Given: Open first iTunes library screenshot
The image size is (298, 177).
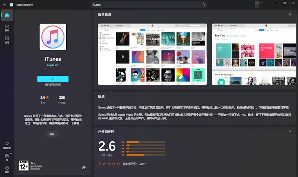Looking at the screenshot, I should (x=152, y=54).
